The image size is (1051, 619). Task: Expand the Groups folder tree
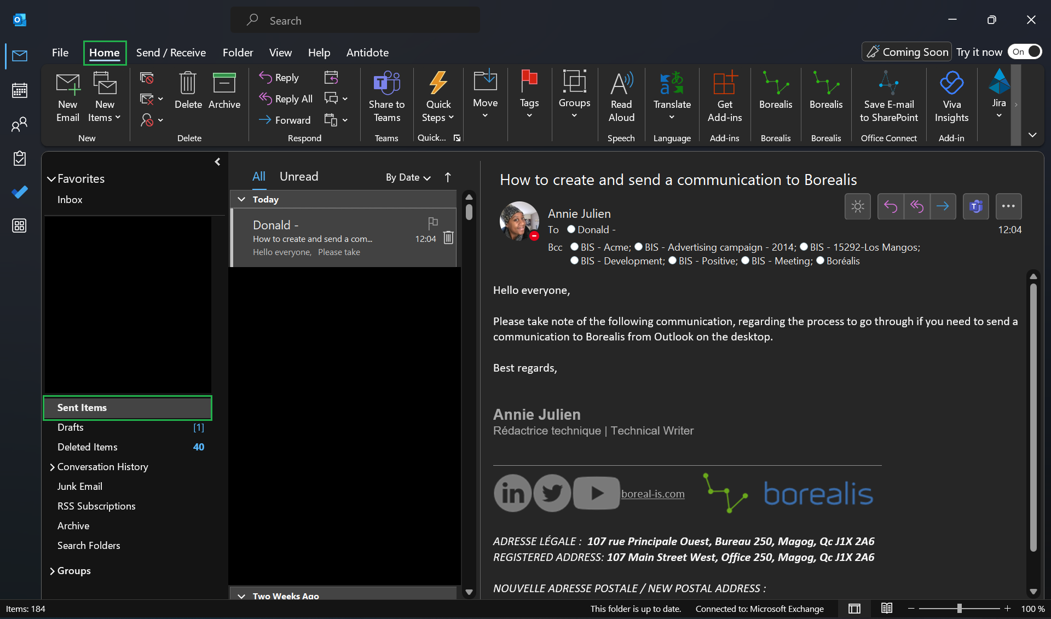[52, 571]
